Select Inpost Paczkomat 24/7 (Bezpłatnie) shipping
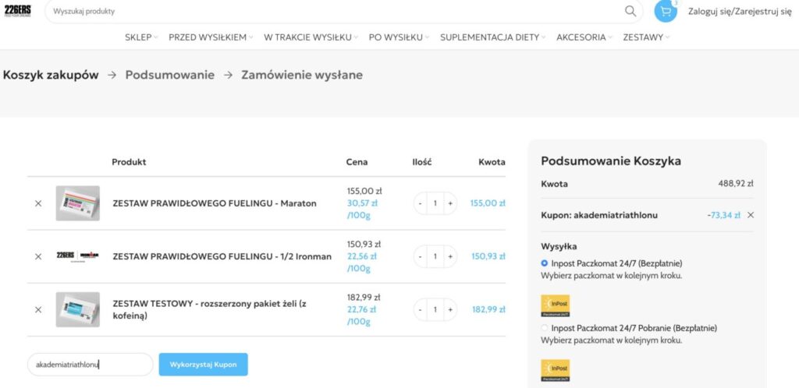The image size is (799, 388). click(x=545, y=263)
